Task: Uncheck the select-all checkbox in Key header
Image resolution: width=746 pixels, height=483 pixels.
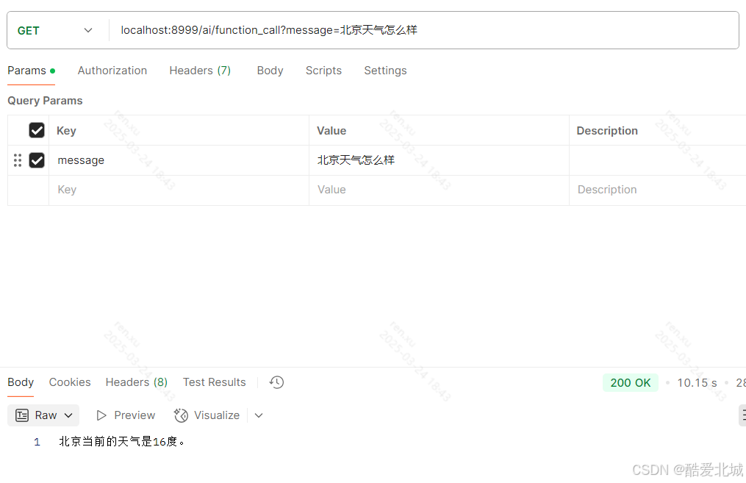Action: (x=37, y=130)
